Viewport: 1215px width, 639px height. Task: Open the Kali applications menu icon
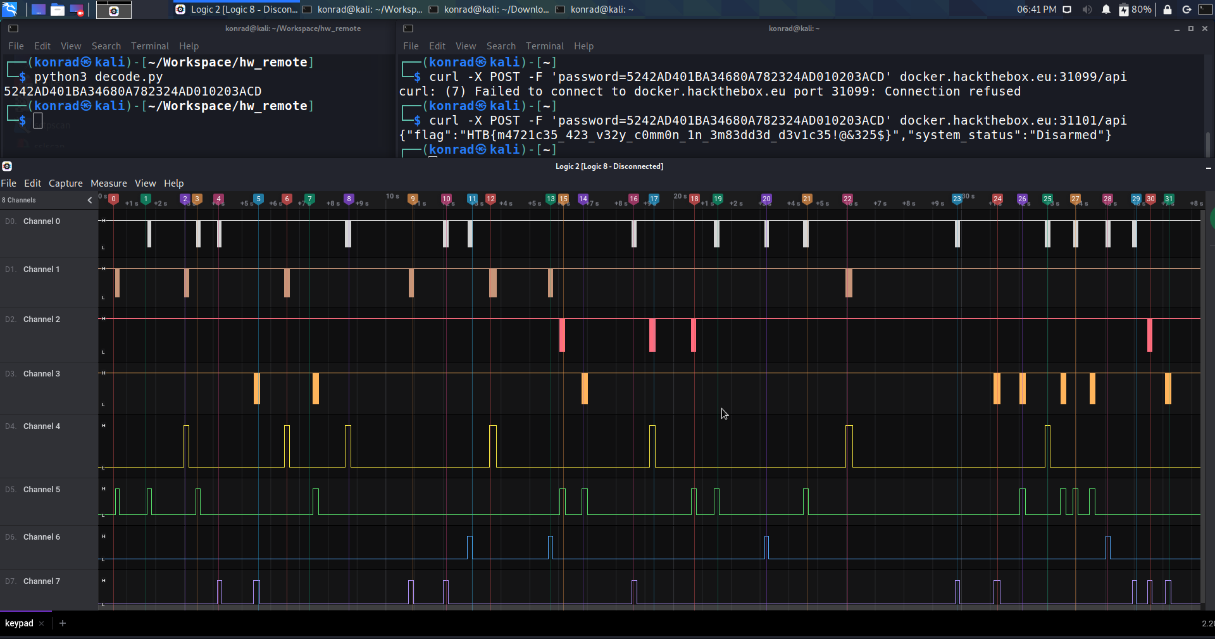[x=9, y=9]
